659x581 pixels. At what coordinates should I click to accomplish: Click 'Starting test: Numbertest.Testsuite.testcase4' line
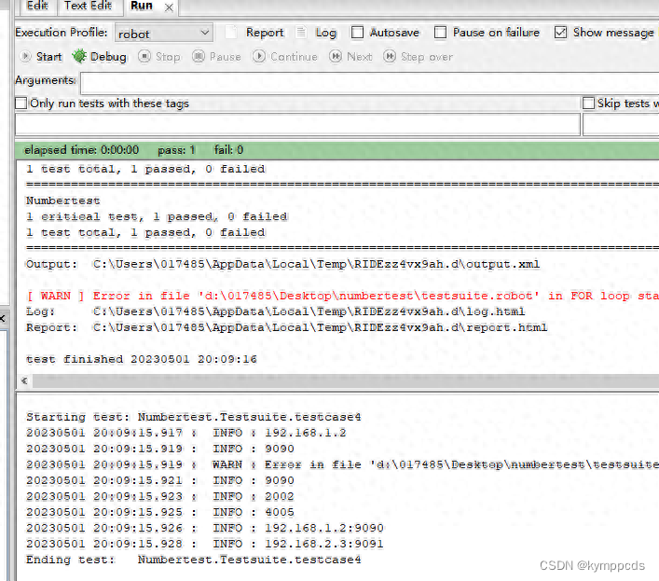point(194,417)
